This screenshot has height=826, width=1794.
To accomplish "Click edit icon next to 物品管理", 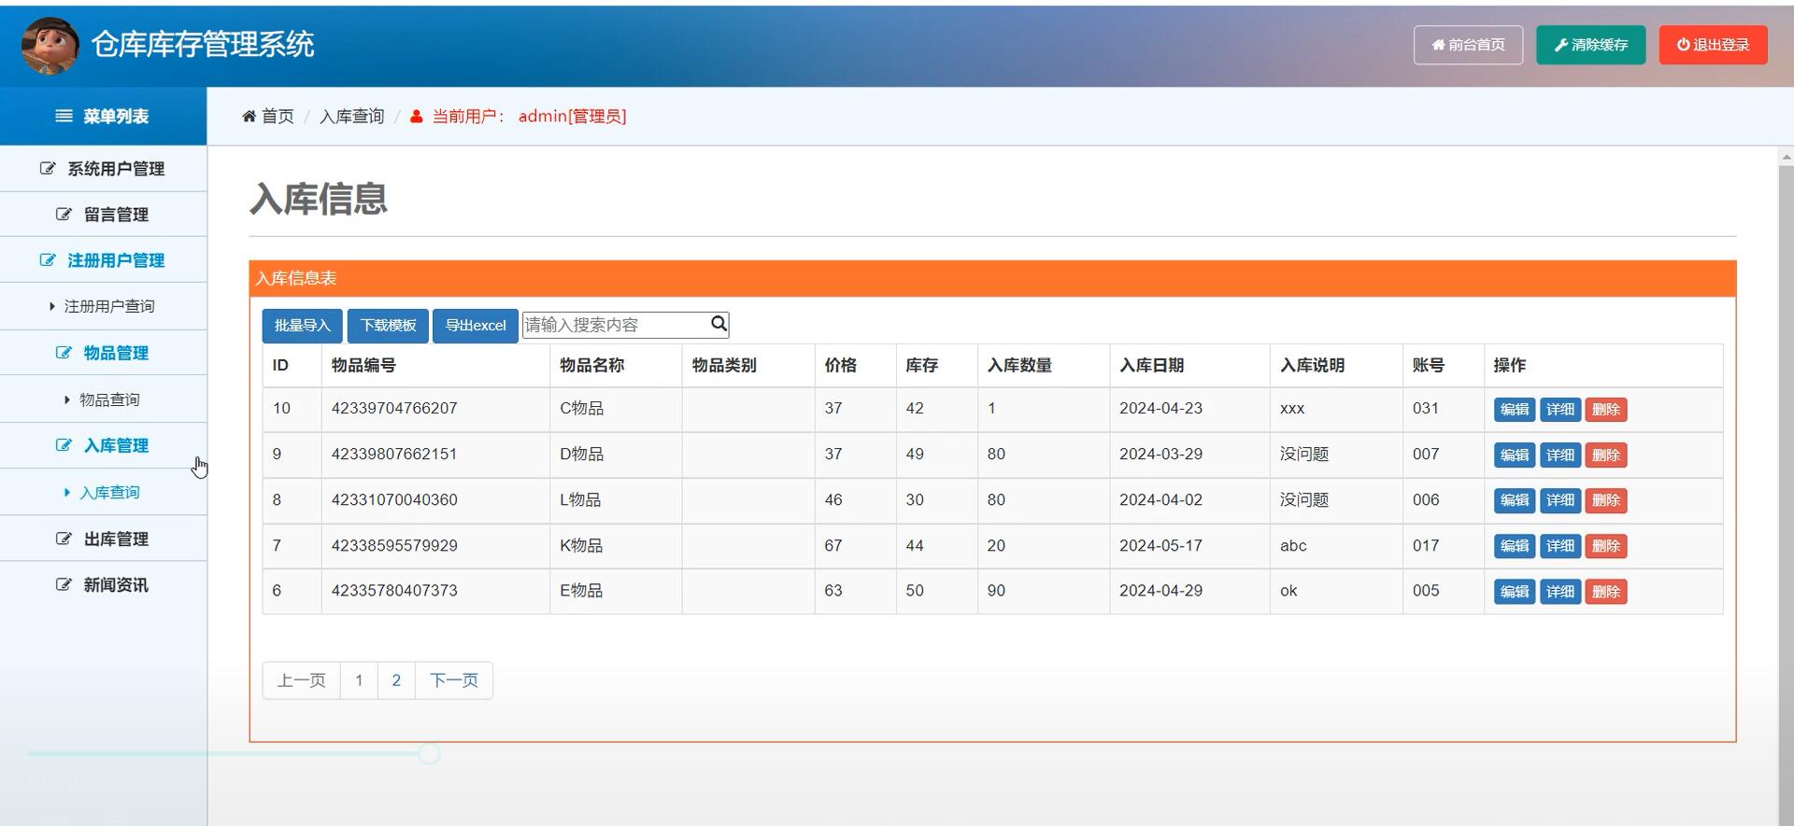I will [x=64, y=352].
